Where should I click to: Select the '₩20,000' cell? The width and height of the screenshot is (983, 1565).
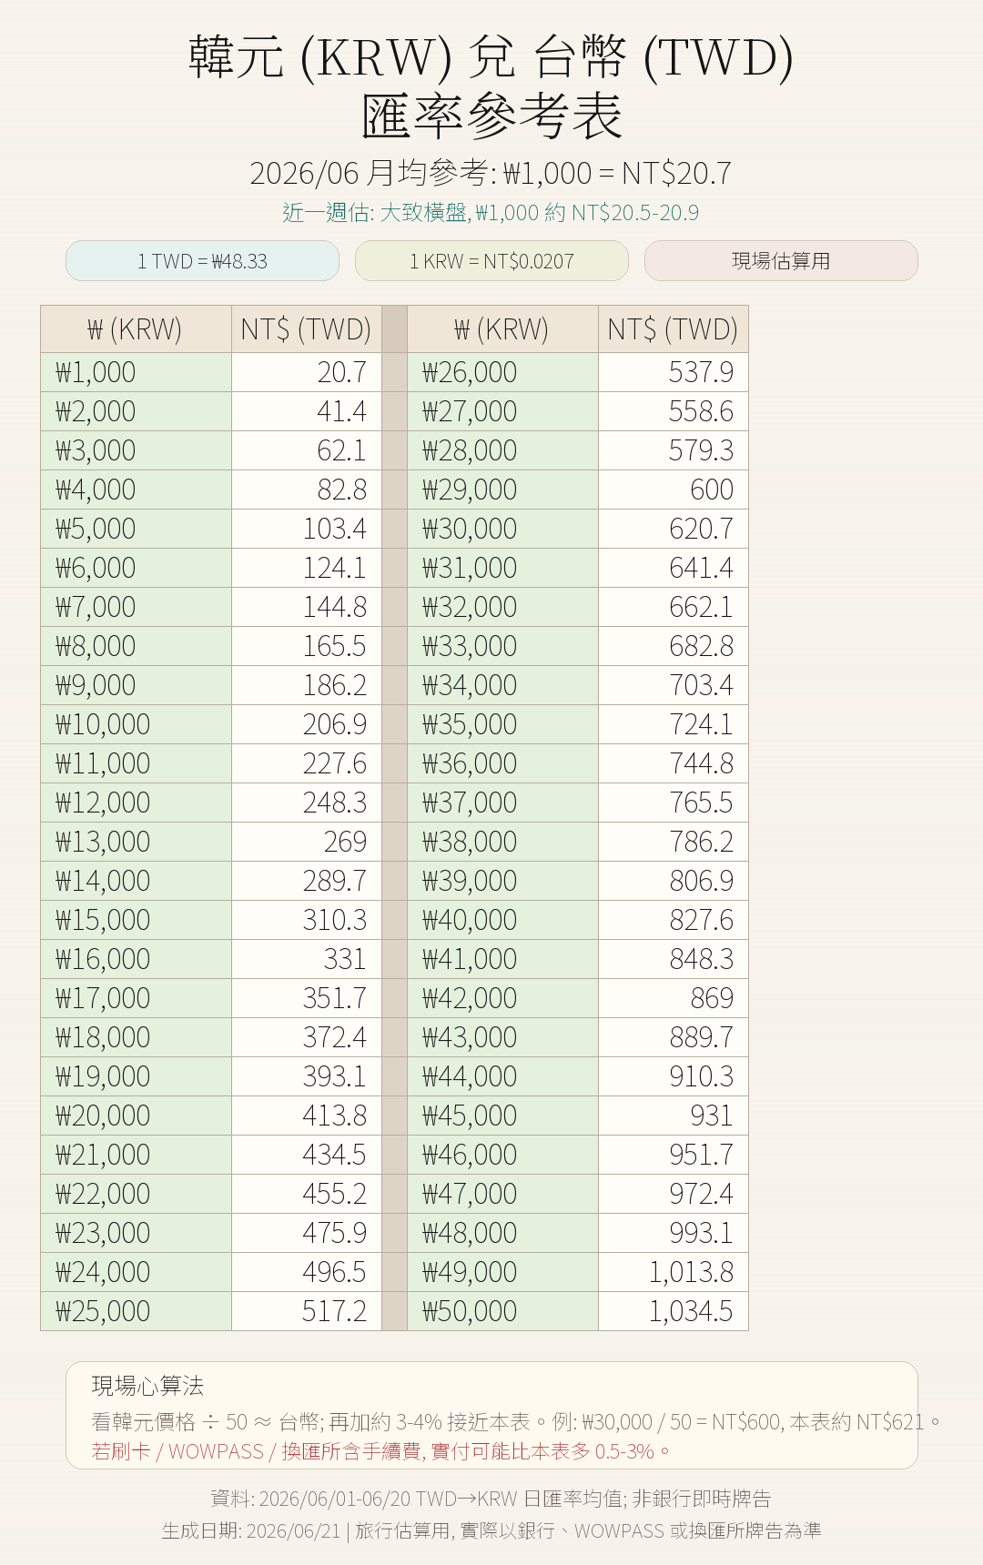click(x=137, y=1116)
